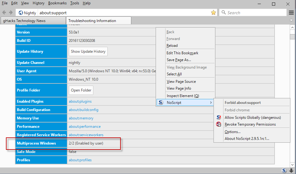Screen dimensions: 296x174
Task: Select the Troubleshooting Information tab
Action: coord(99,20)
